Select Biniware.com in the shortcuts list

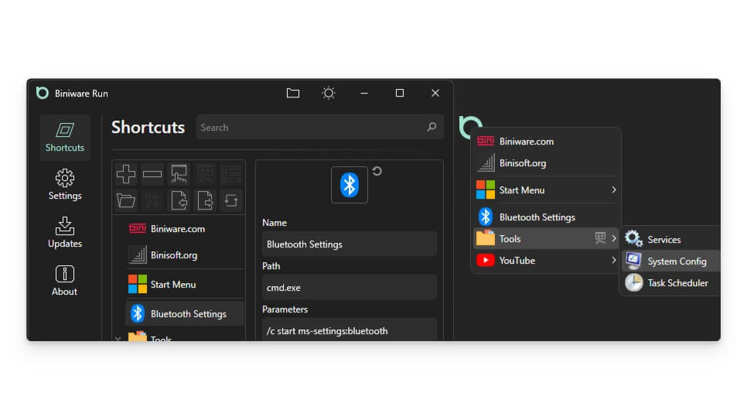(185, 229)
